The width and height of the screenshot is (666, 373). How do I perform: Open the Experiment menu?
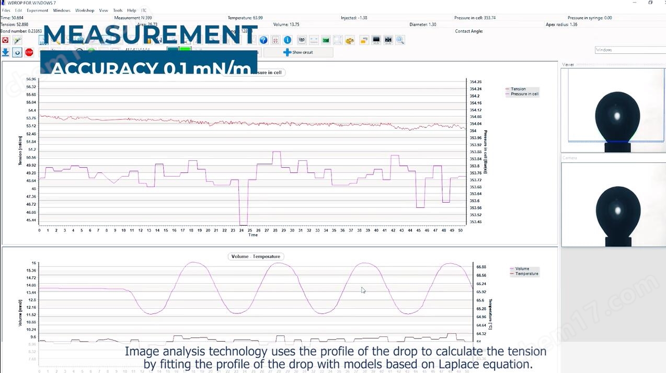37,10
